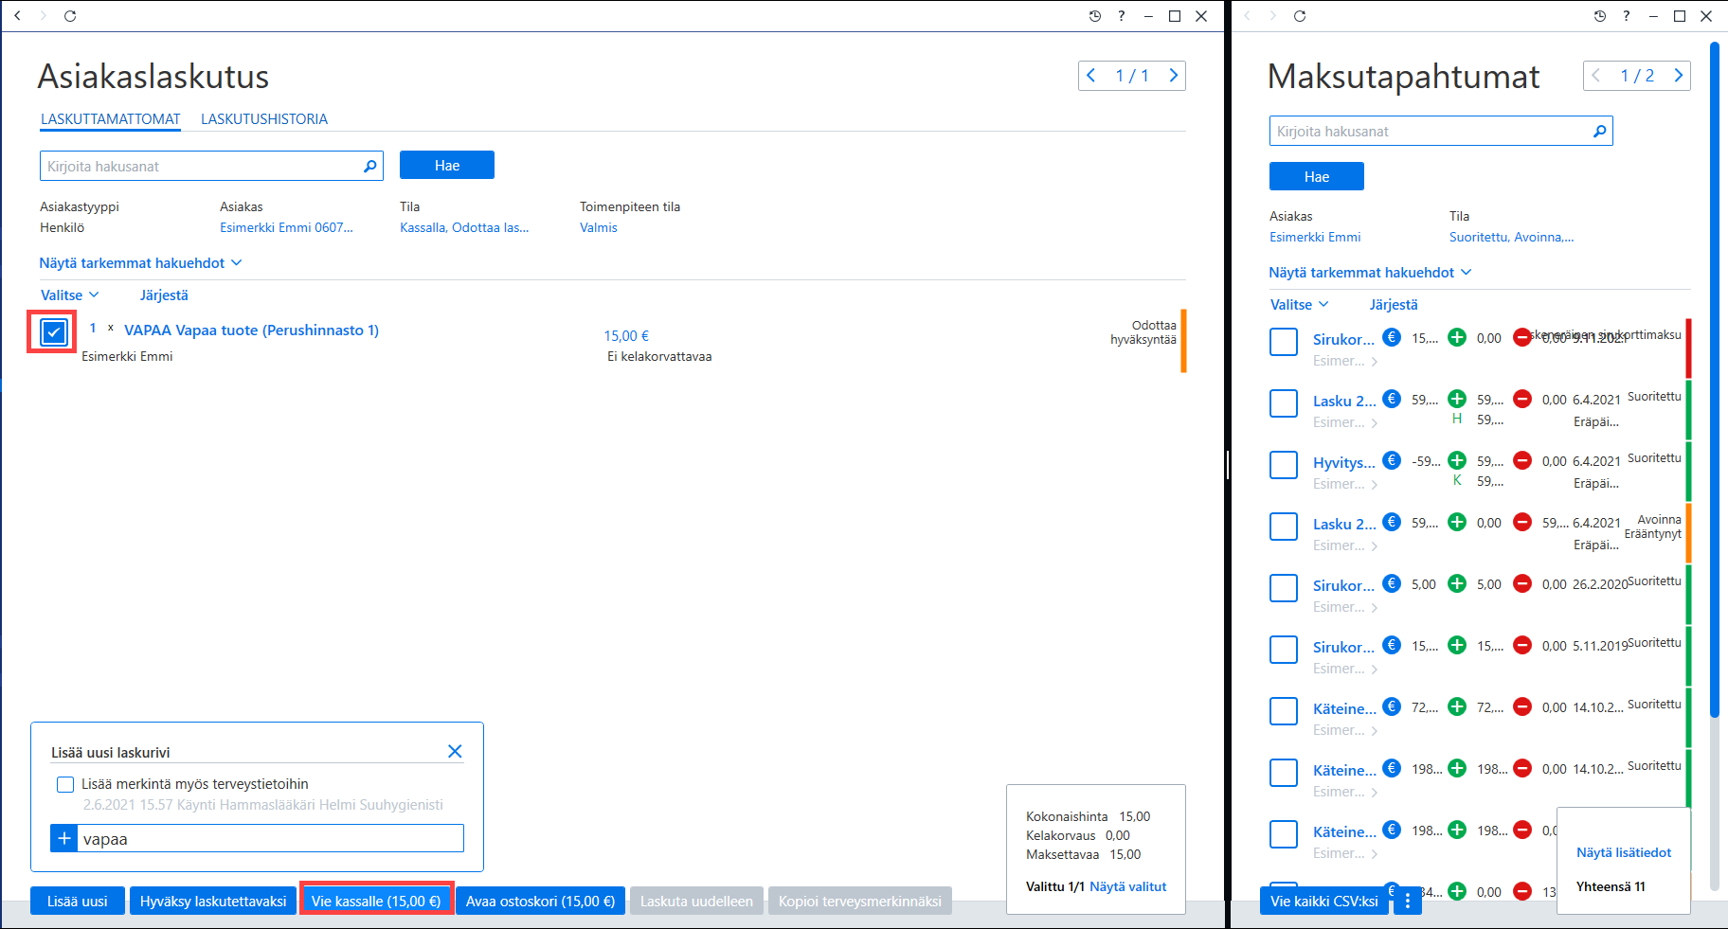Screen dimensions: 1728x929
Task: Click the vertical scrollbar in Maksutapahtumat
Action: coord(1714,379)
